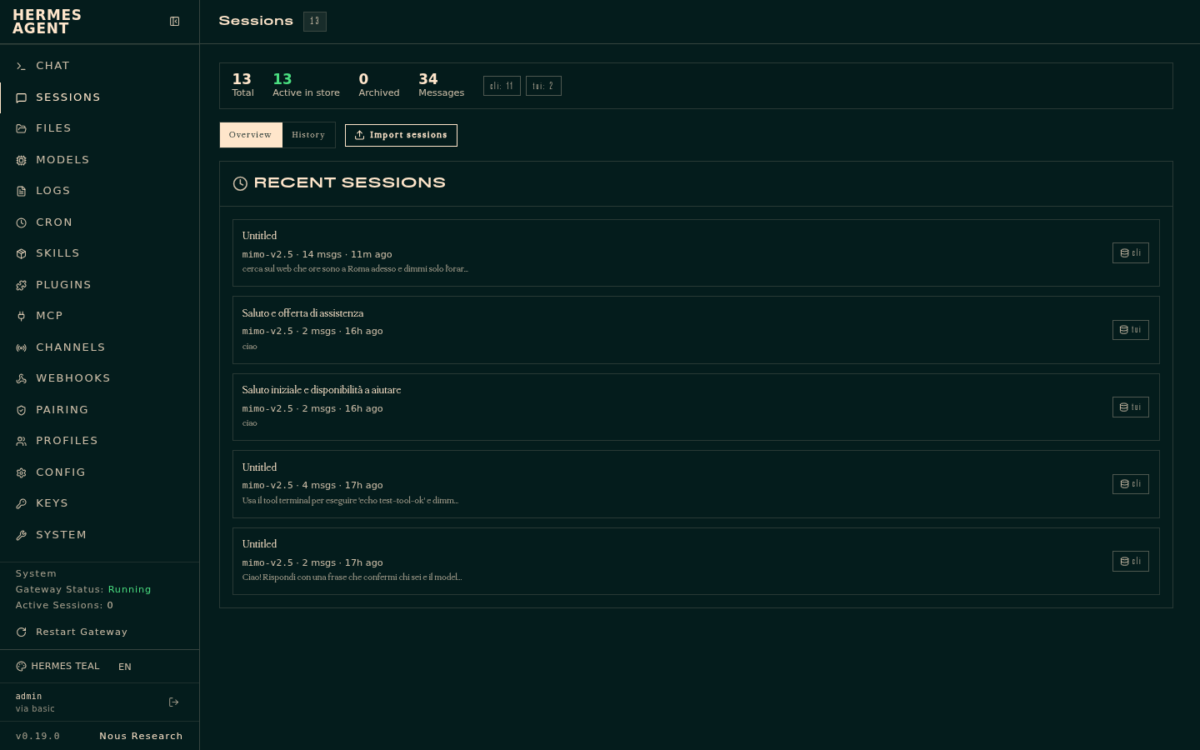Image resolution: width=1200 pixels, height=750 pixels.
Task: Open the 'Saluto e offerta di assistenza' session
Action: (696, 330)
